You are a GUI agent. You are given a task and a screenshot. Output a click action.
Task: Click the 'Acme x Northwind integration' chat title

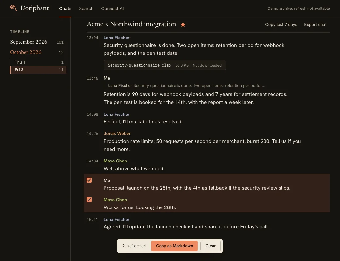(131, 24)
